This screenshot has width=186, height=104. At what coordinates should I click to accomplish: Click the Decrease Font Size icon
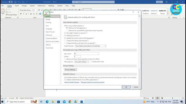click(x=42, y=10)
